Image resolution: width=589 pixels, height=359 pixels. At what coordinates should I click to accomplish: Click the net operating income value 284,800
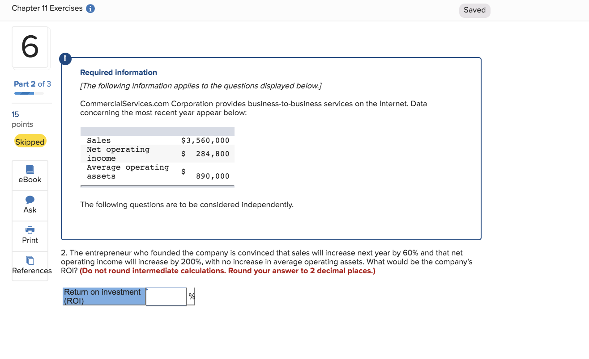[213, 154]
